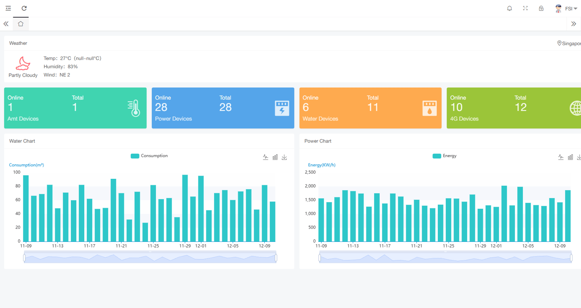Click Water Devices total value 11

(373, 107)
